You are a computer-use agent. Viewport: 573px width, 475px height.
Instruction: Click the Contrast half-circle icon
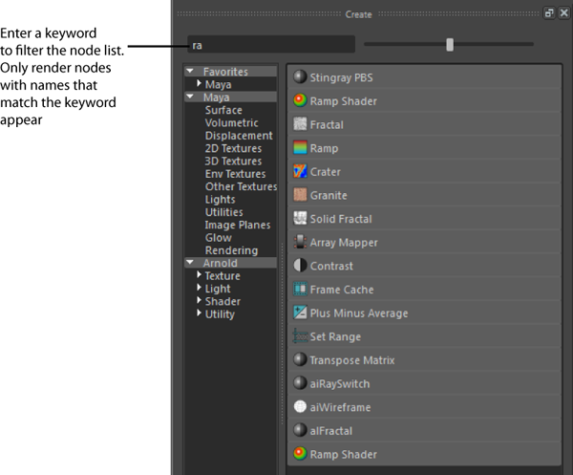300,265
